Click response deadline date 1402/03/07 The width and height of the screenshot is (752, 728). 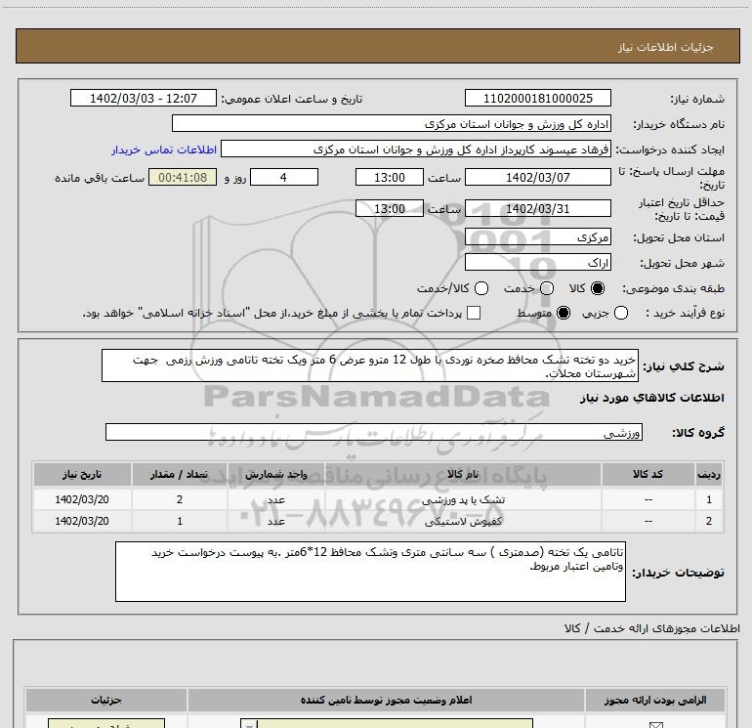point(537,177)
